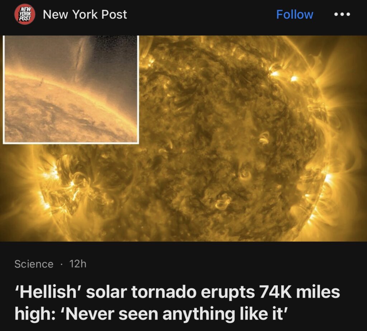Click the 12h timestamp
The image size is (367, 331).
click(x=78, y=264)
